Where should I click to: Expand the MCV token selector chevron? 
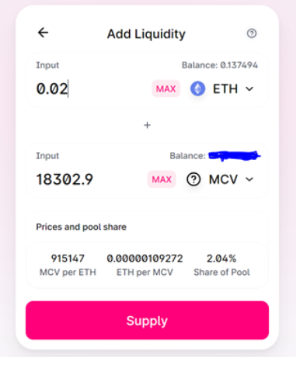click(x=249, y=179)
